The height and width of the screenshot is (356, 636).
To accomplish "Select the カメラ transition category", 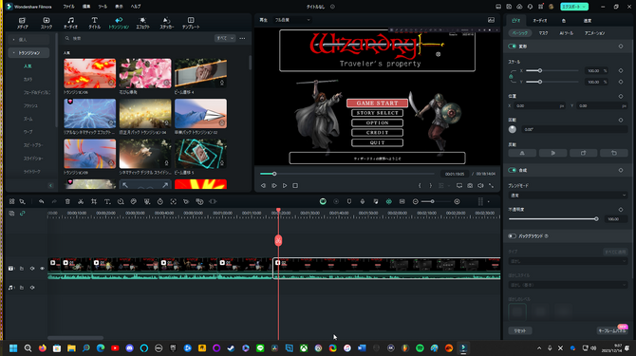I will point(28,79).
